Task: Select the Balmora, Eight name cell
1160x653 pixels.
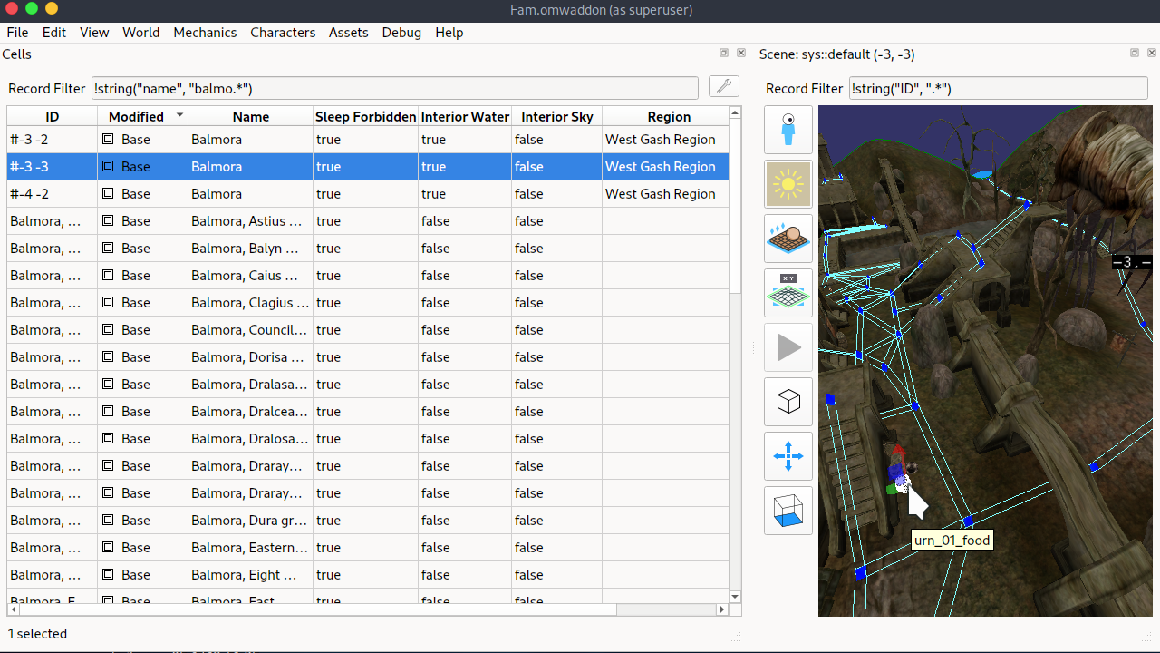Action: click(251, 575)
